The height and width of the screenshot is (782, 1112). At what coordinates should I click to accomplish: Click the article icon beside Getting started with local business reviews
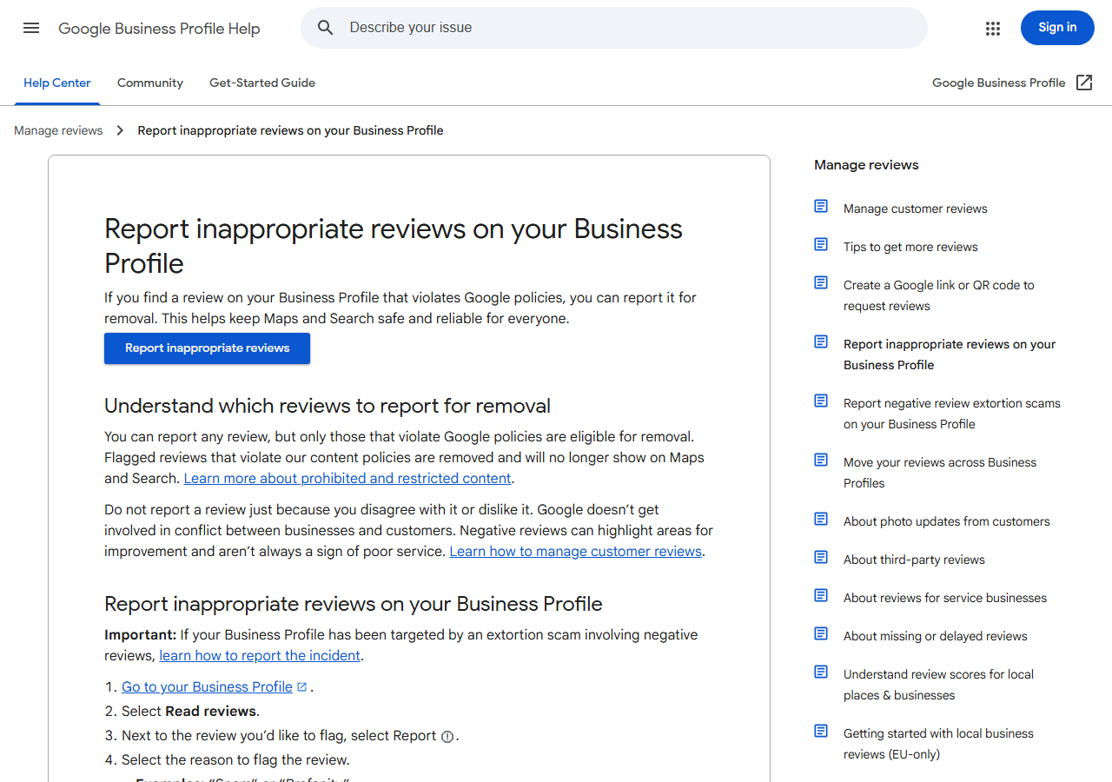pyautogui.click(x=821, y=731)
